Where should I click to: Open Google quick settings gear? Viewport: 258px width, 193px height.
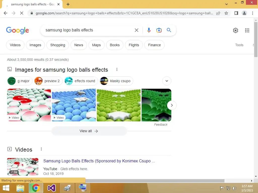[x=236, y=30]
